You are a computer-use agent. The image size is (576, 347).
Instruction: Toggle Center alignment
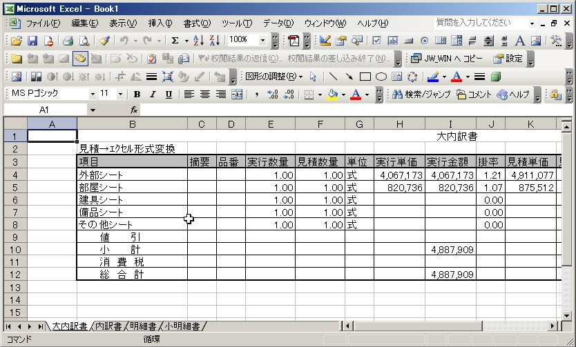click(204, 95)
